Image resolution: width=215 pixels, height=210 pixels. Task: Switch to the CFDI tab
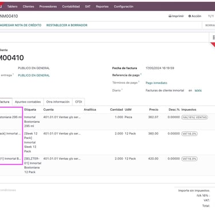click(x=79, y=102)
